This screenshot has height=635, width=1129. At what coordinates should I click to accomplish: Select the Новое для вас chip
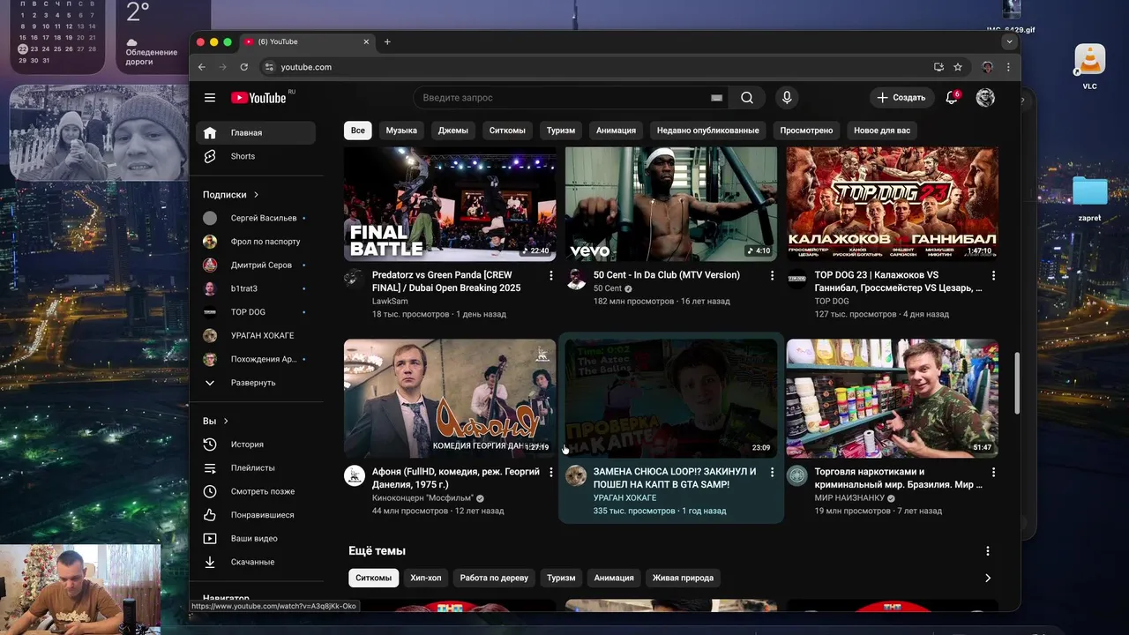click(x=882, y=131)
